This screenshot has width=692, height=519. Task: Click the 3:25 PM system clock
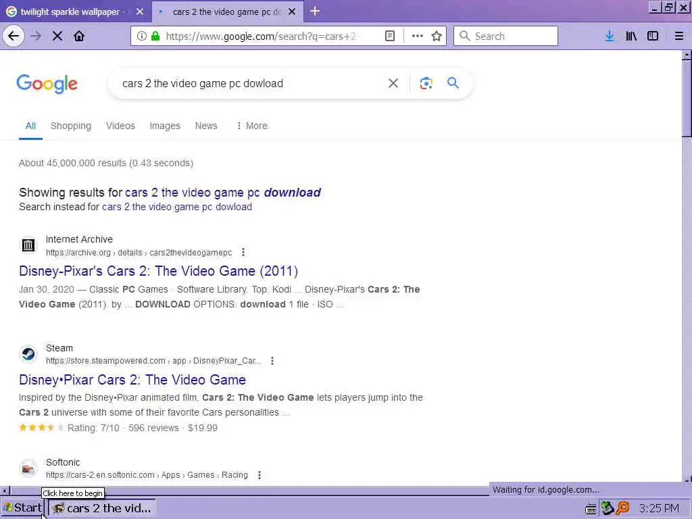click(659, 508)
